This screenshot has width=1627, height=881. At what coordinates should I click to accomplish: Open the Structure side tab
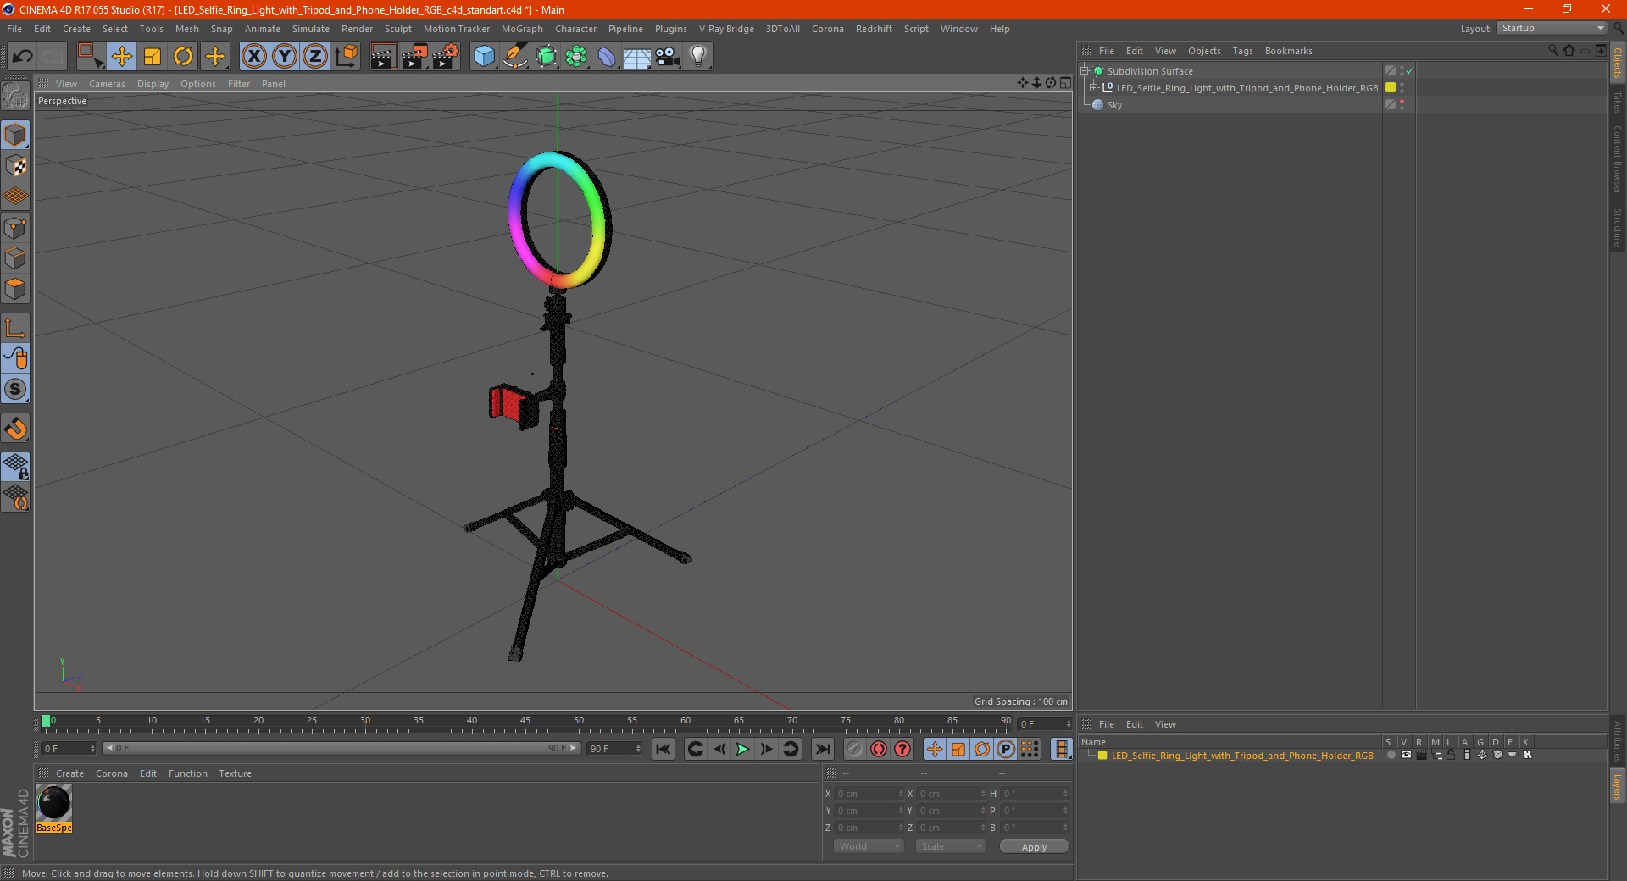coord(1618,228)
